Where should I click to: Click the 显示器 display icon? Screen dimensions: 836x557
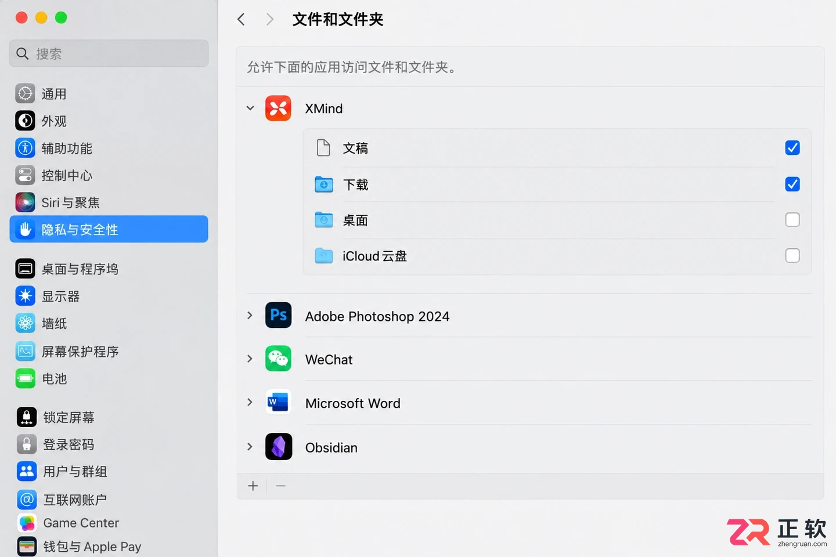pyautogui.click(x=25, y=296)
